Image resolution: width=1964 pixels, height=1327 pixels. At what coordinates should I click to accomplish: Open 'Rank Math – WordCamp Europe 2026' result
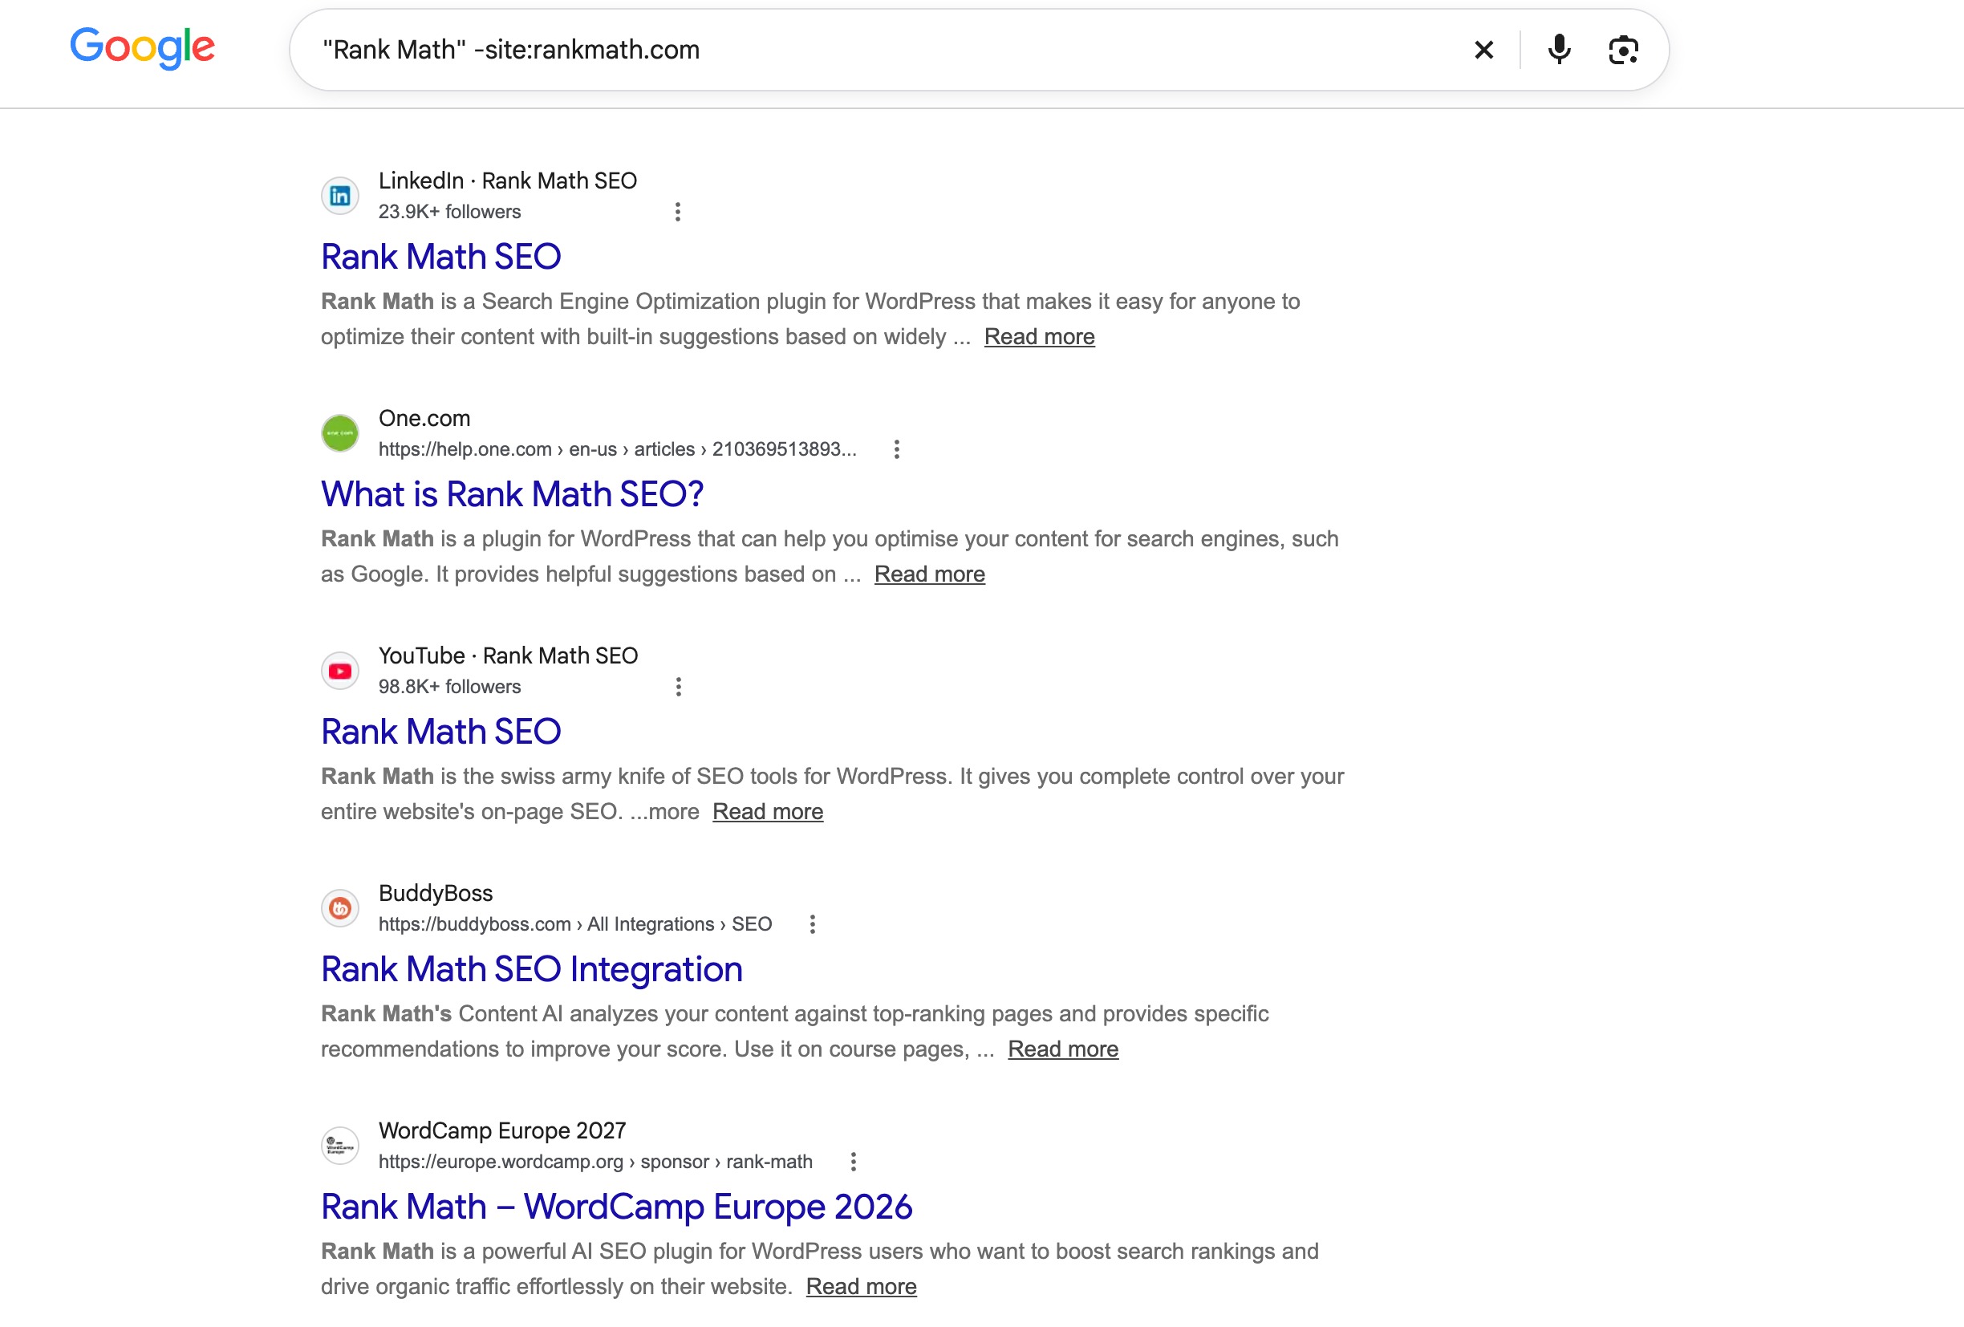616,1207
